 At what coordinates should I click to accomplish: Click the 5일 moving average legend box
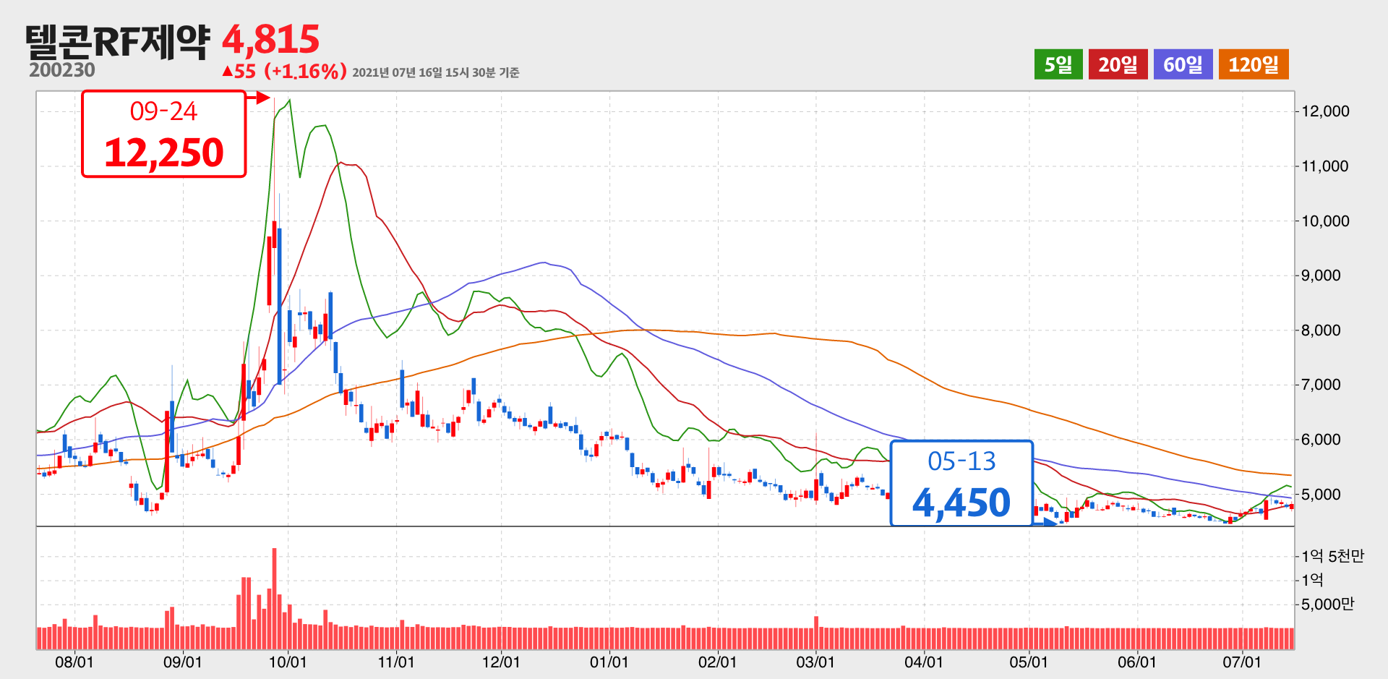pos(1058,64)
